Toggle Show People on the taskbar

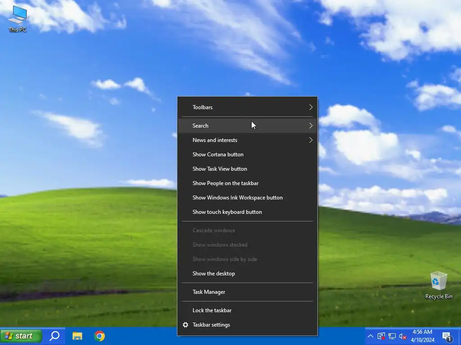[247, 183]
